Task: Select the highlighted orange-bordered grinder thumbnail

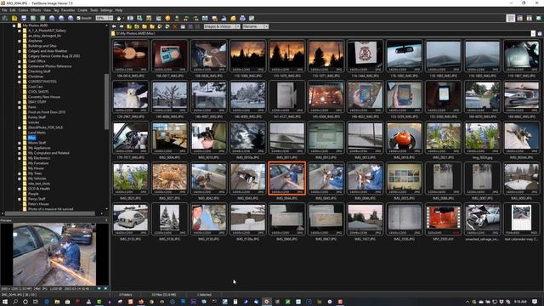Action: pyautogui.click(x=287, y=178)
